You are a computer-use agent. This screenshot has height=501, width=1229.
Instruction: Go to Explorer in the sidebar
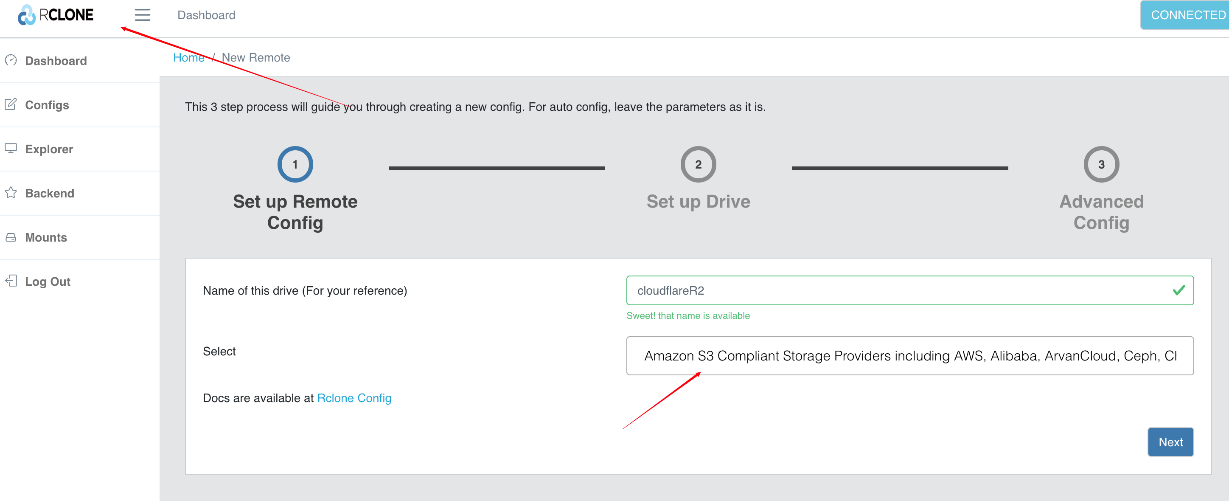(x=49, y=149)
